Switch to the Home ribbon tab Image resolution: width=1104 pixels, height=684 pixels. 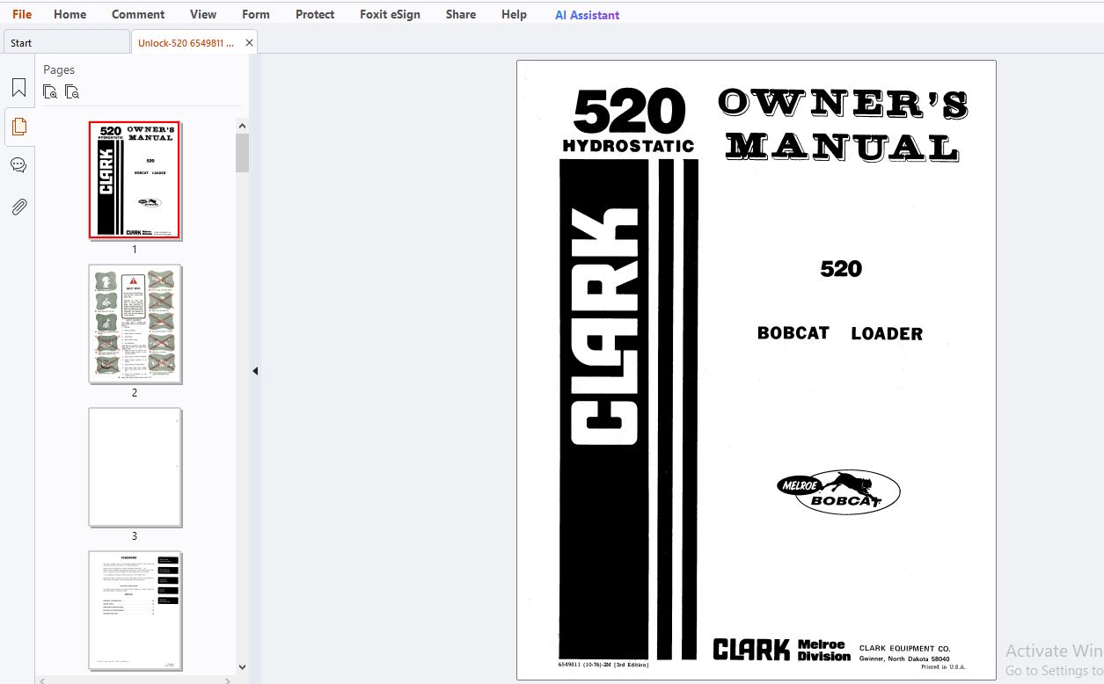pos(69,14)
